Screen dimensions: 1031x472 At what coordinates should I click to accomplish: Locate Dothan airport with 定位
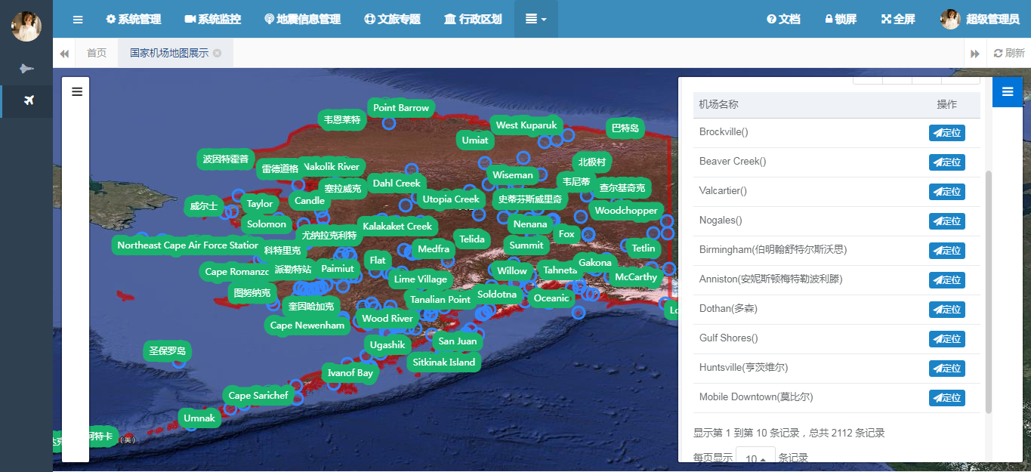[947, 310]
